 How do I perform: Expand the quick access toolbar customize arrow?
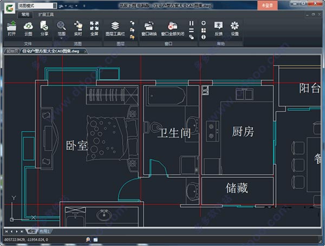point(84,6)
